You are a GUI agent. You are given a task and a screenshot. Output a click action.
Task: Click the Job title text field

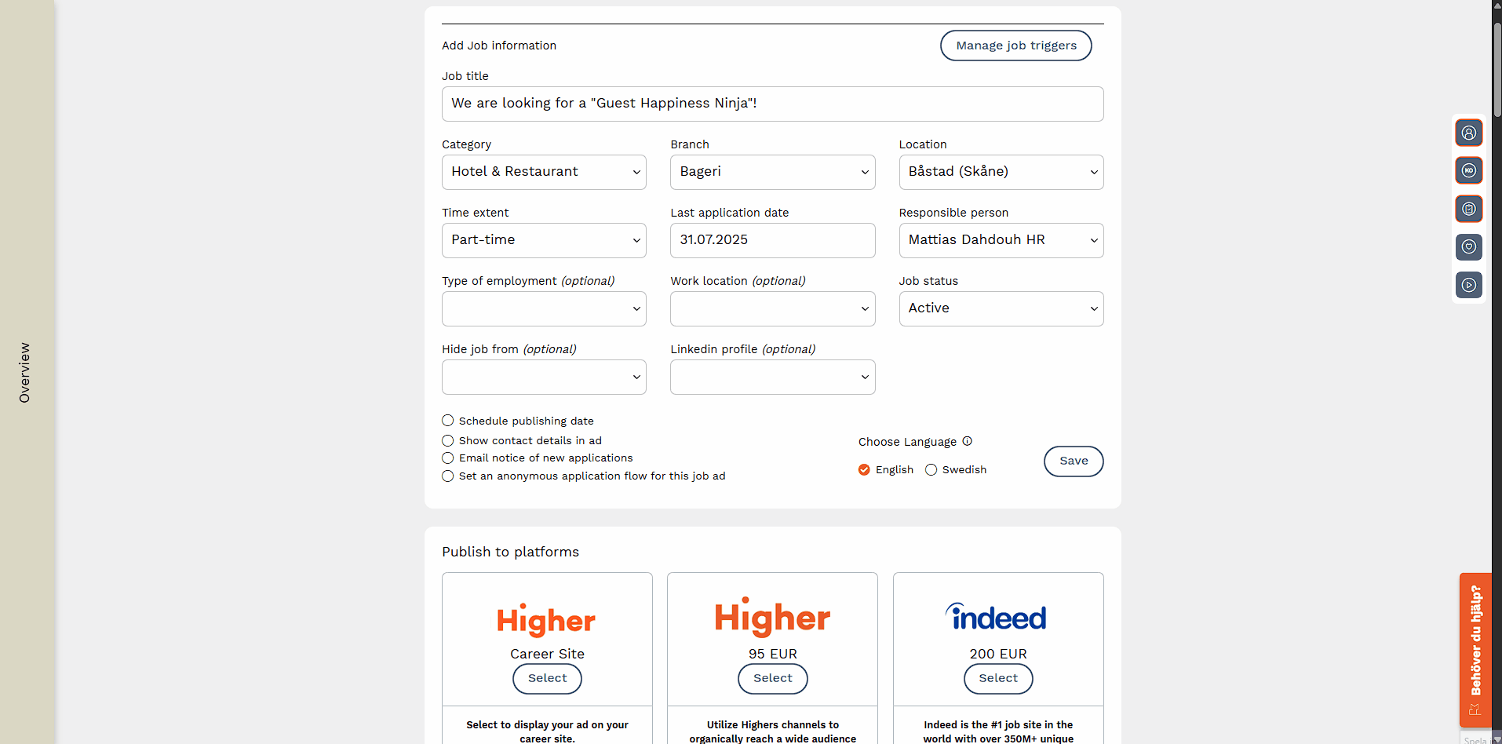pyautogui.click(x=772, y=104)
